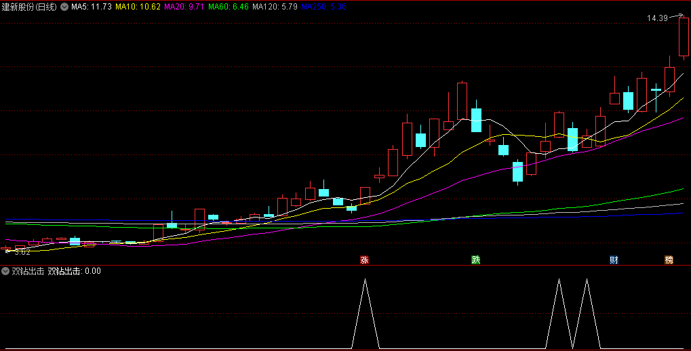
Task: Click the last tall red candlestick
Action: 684,37
